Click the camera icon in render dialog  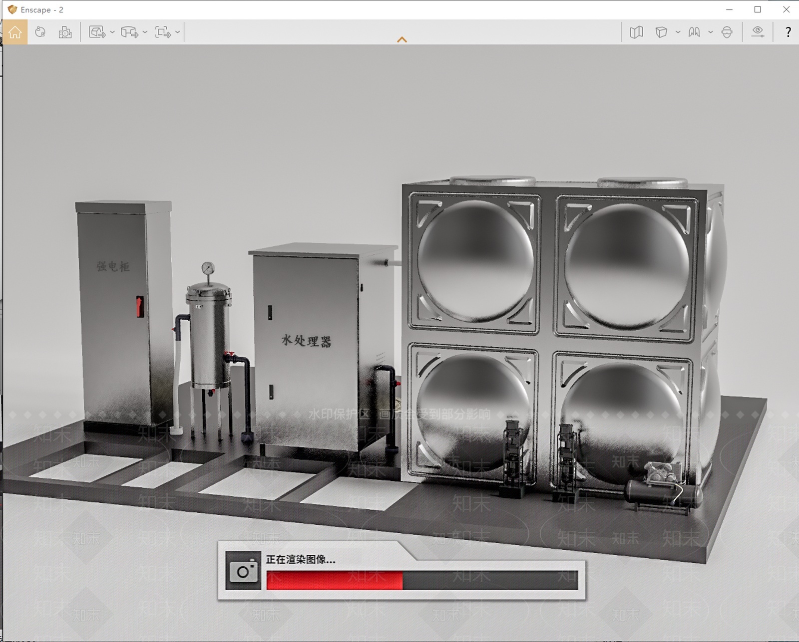243,571
